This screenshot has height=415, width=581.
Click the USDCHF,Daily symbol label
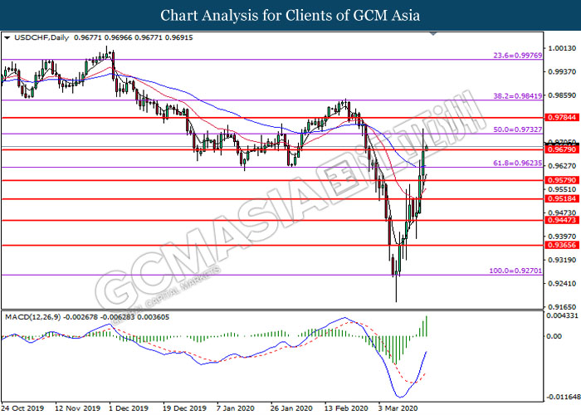41,37
